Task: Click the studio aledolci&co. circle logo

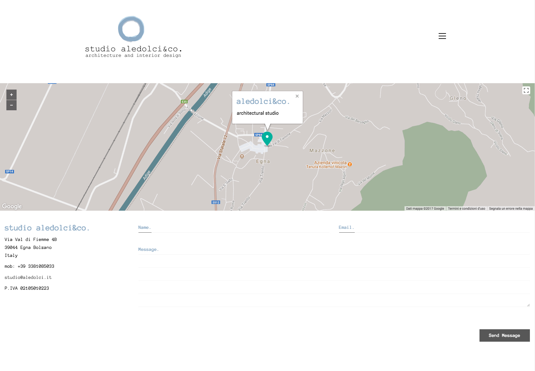Action: coord(131,29)
